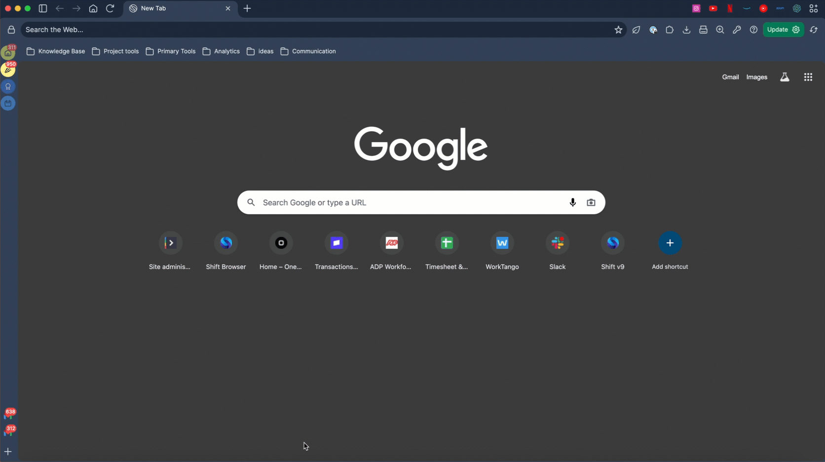The width and height of the screenshot is (825, 462).
Task: Open the WorkTango shortcut
Action: click(x=502, y=251)
